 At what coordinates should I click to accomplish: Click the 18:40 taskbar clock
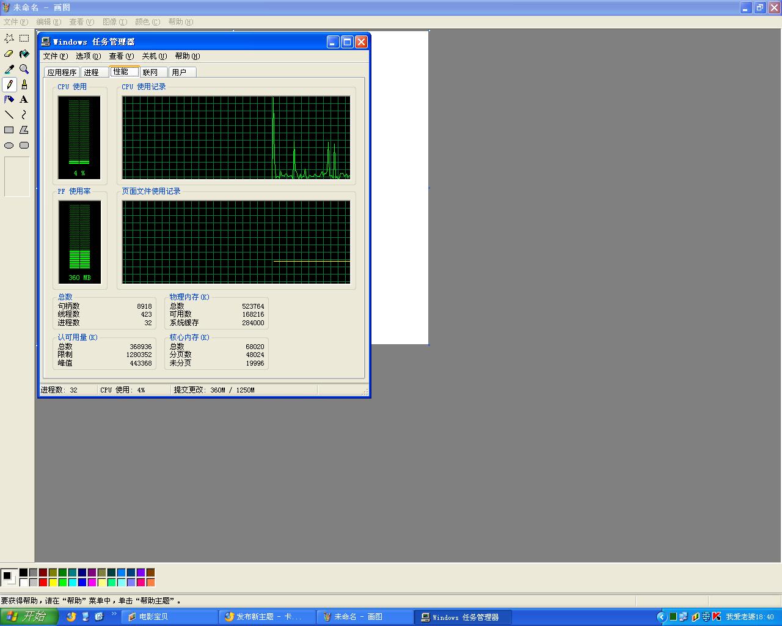(x=766, y=617)
